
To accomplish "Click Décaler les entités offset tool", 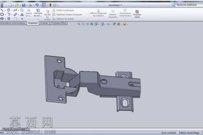I will [x=47, y=15].
